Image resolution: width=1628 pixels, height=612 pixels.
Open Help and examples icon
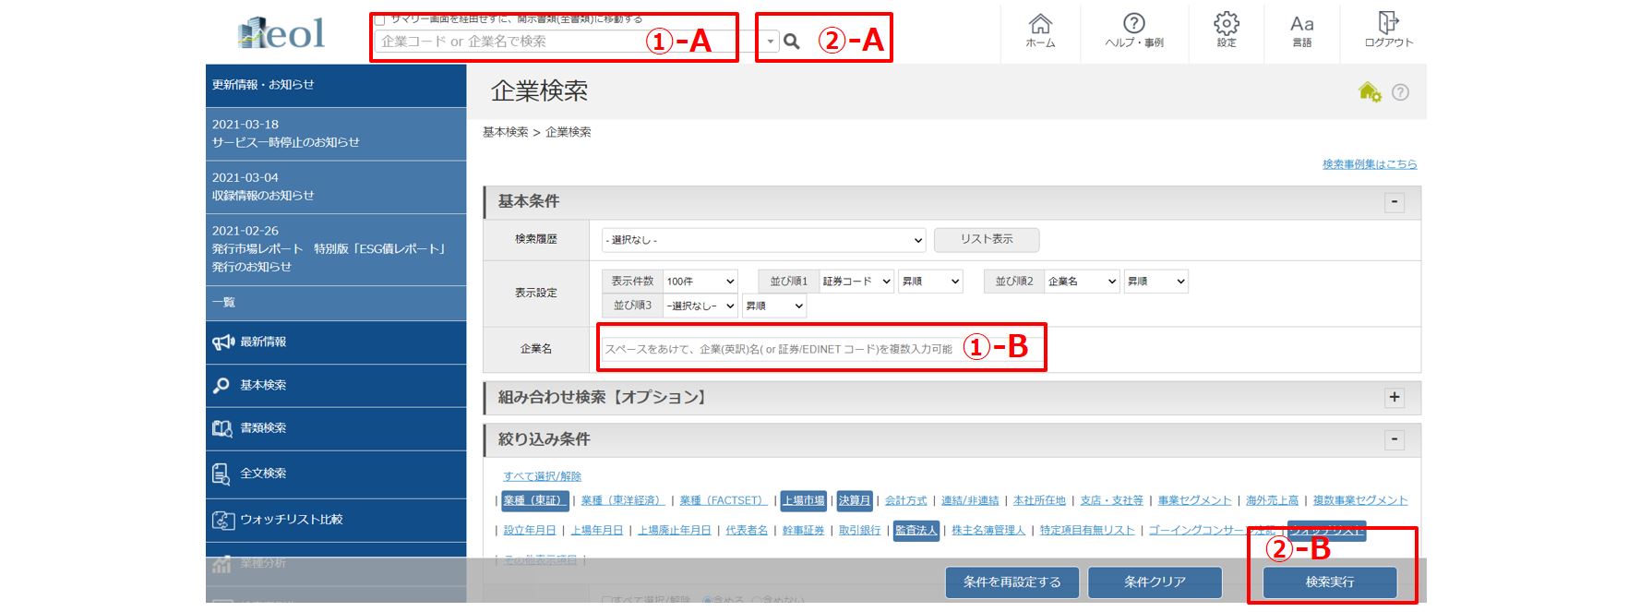tap(1133, 30)
